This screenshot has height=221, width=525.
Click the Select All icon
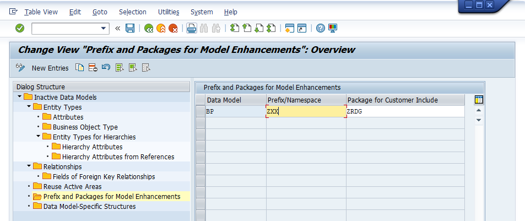coord(120,68)
